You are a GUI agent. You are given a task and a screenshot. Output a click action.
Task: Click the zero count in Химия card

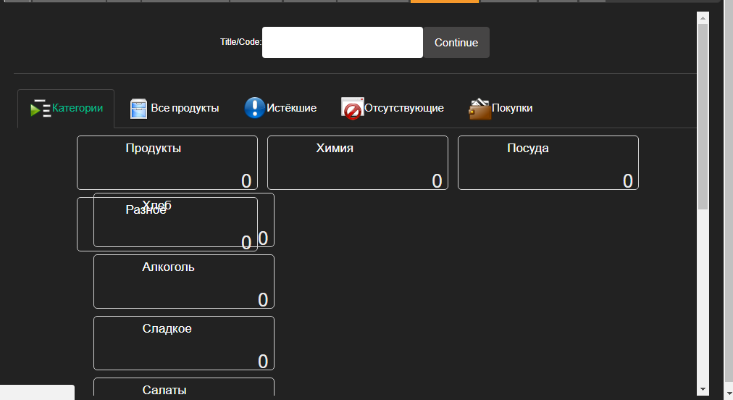click(x=437, y=181)
